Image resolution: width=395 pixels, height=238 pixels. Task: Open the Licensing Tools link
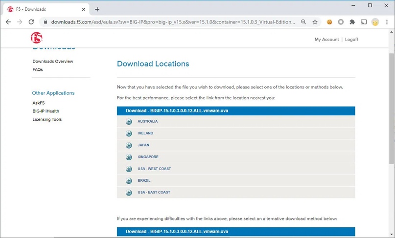coord(47,120)
